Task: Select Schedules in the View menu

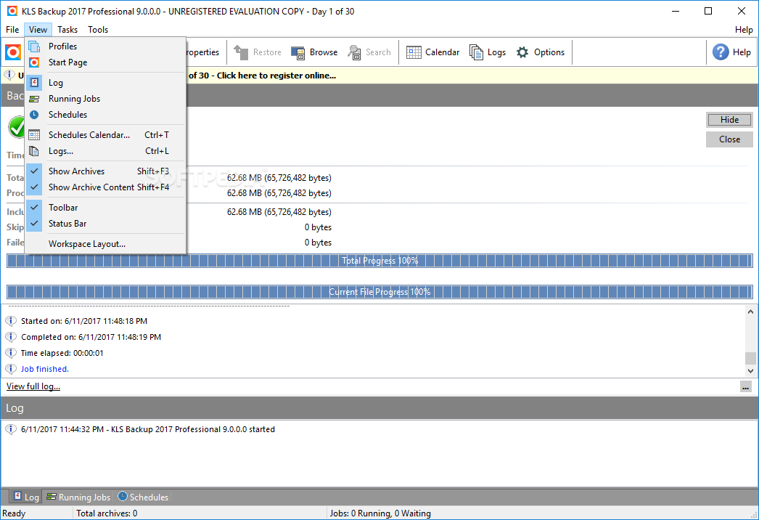Action: (x=105, y=114)
